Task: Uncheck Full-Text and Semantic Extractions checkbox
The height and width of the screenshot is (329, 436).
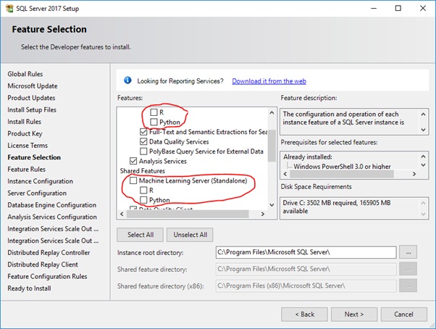Action: [143, 132]
